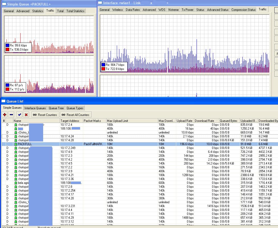The width and height of the screenshot is (278, 228).
Task: Click the Simple Queue PACKFULL window icon
Action: (x=4, y=4)
